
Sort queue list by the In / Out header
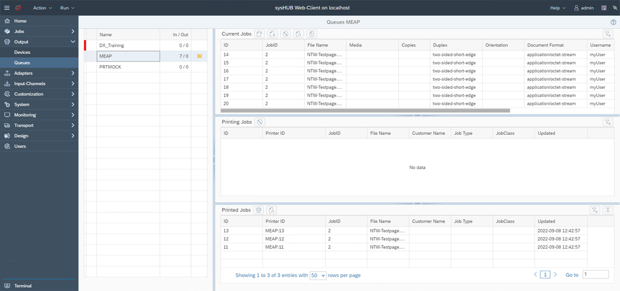click(x=175, y=34)
